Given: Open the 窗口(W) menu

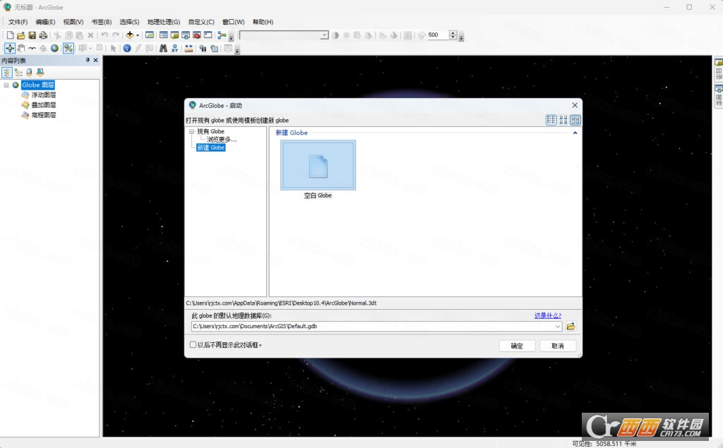Looking at the screenshot, I should point(233,22).
